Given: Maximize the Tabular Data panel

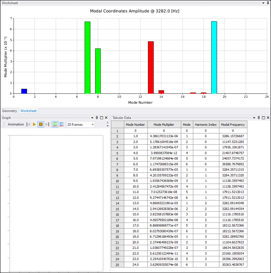Looking at the screenshot, I should 263,118.
